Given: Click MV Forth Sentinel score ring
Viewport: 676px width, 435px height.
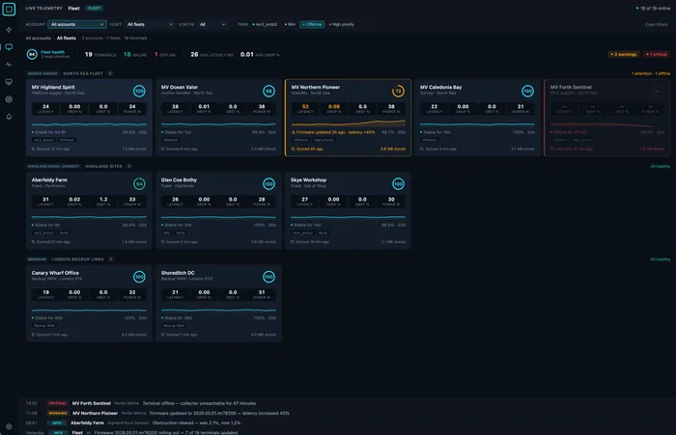Looking at the screenshot, I should pyautogui.click(x=657, y=92).
